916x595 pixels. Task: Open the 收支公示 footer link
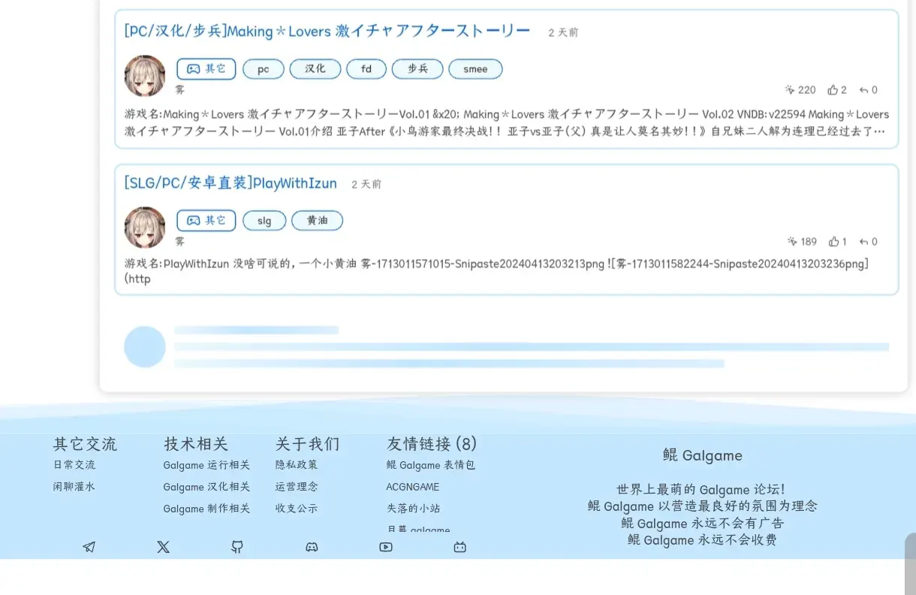click(x=297, y=509)
